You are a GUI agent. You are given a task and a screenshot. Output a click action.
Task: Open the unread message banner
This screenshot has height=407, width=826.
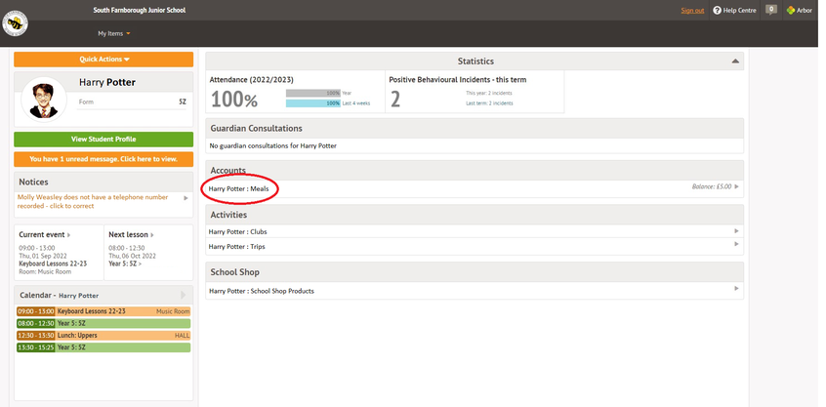click(103, 159)
